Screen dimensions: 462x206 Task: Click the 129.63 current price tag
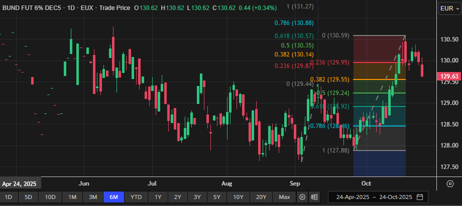pyautogui.click(x=448, y=76)
